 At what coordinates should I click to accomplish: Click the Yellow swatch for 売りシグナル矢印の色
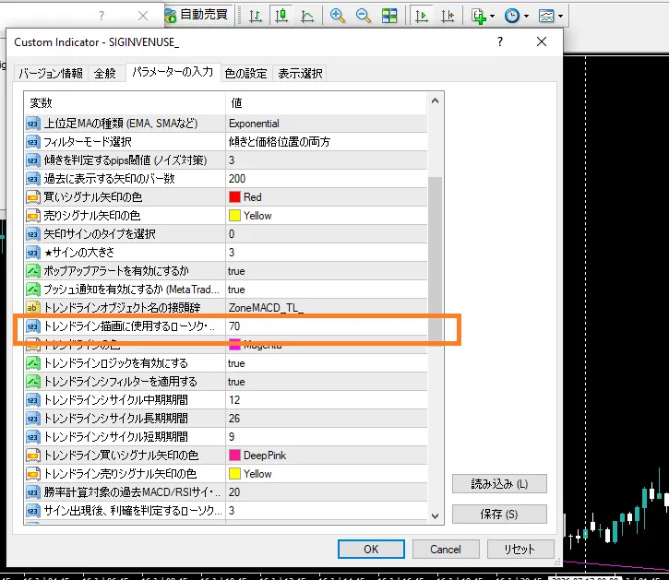point(234,216)
